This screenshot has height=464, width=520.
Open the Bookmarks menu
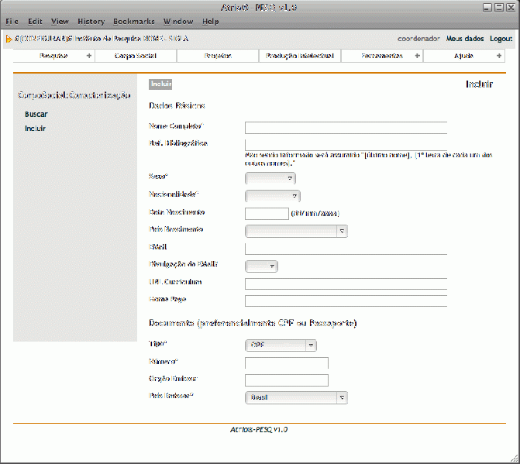133,21
